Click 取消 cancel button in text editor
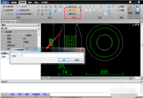 [77, 60]
